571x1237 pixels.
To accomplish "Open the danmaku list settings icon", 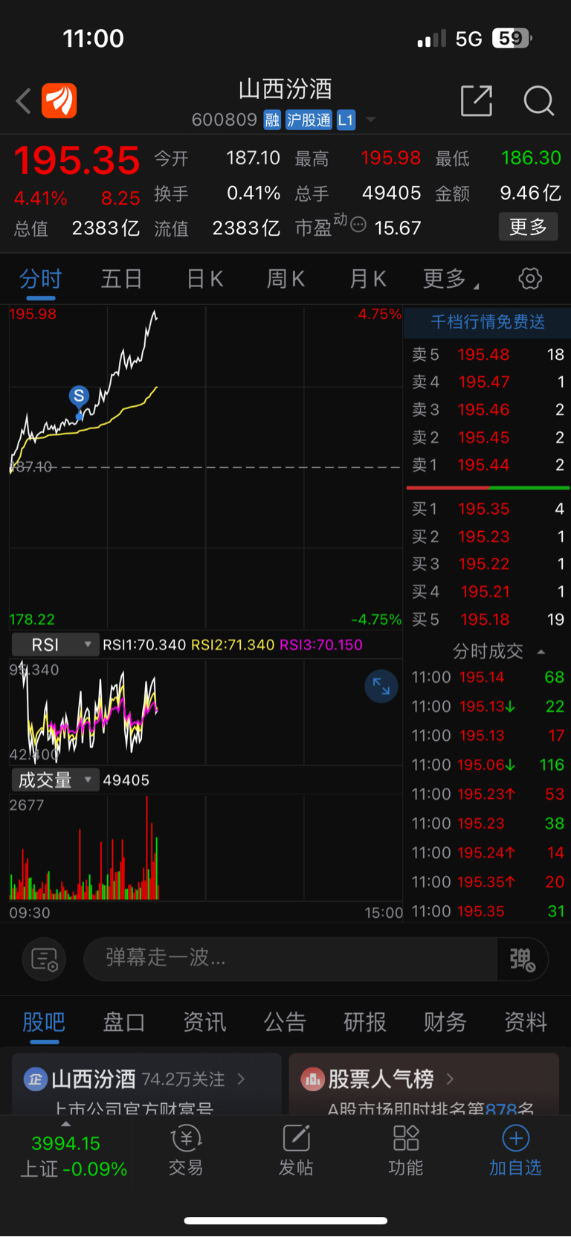I will pyautogui.click(x=45, y=960).
